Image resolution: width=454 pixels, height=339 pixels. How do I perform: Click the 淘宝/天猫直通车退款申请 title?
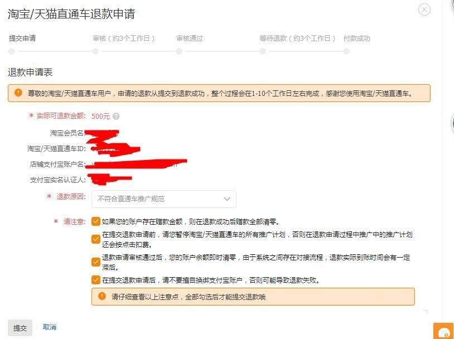(x=71, y=14)
